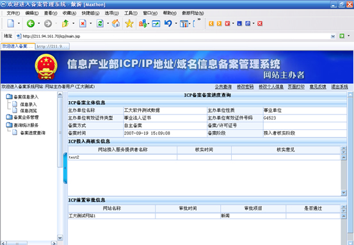
Task: Expand the toolbar overflow chevron
Action: tap(199, 19)
